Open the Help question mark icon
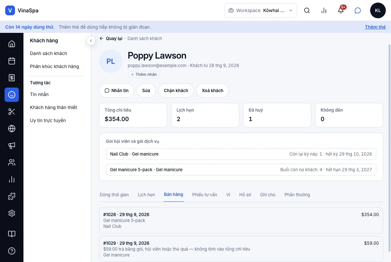The width and height of the screenshot is (391, 262). point(12,251)
